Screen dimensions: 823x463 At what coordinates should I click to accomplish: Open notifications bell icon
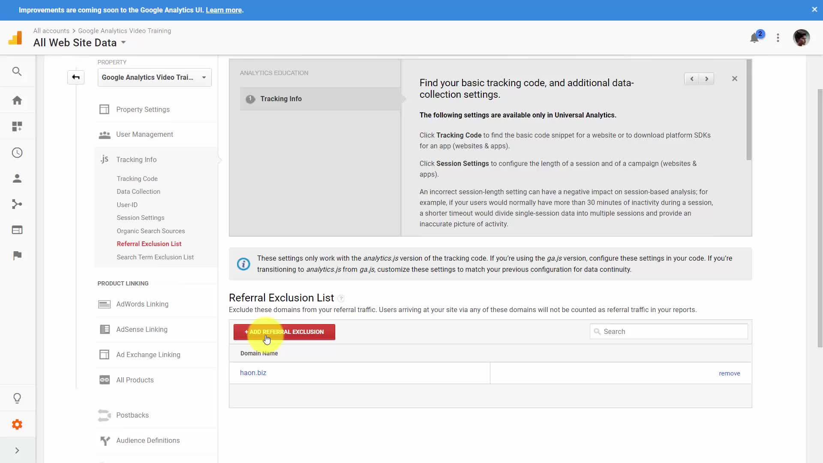coord(755,38)
